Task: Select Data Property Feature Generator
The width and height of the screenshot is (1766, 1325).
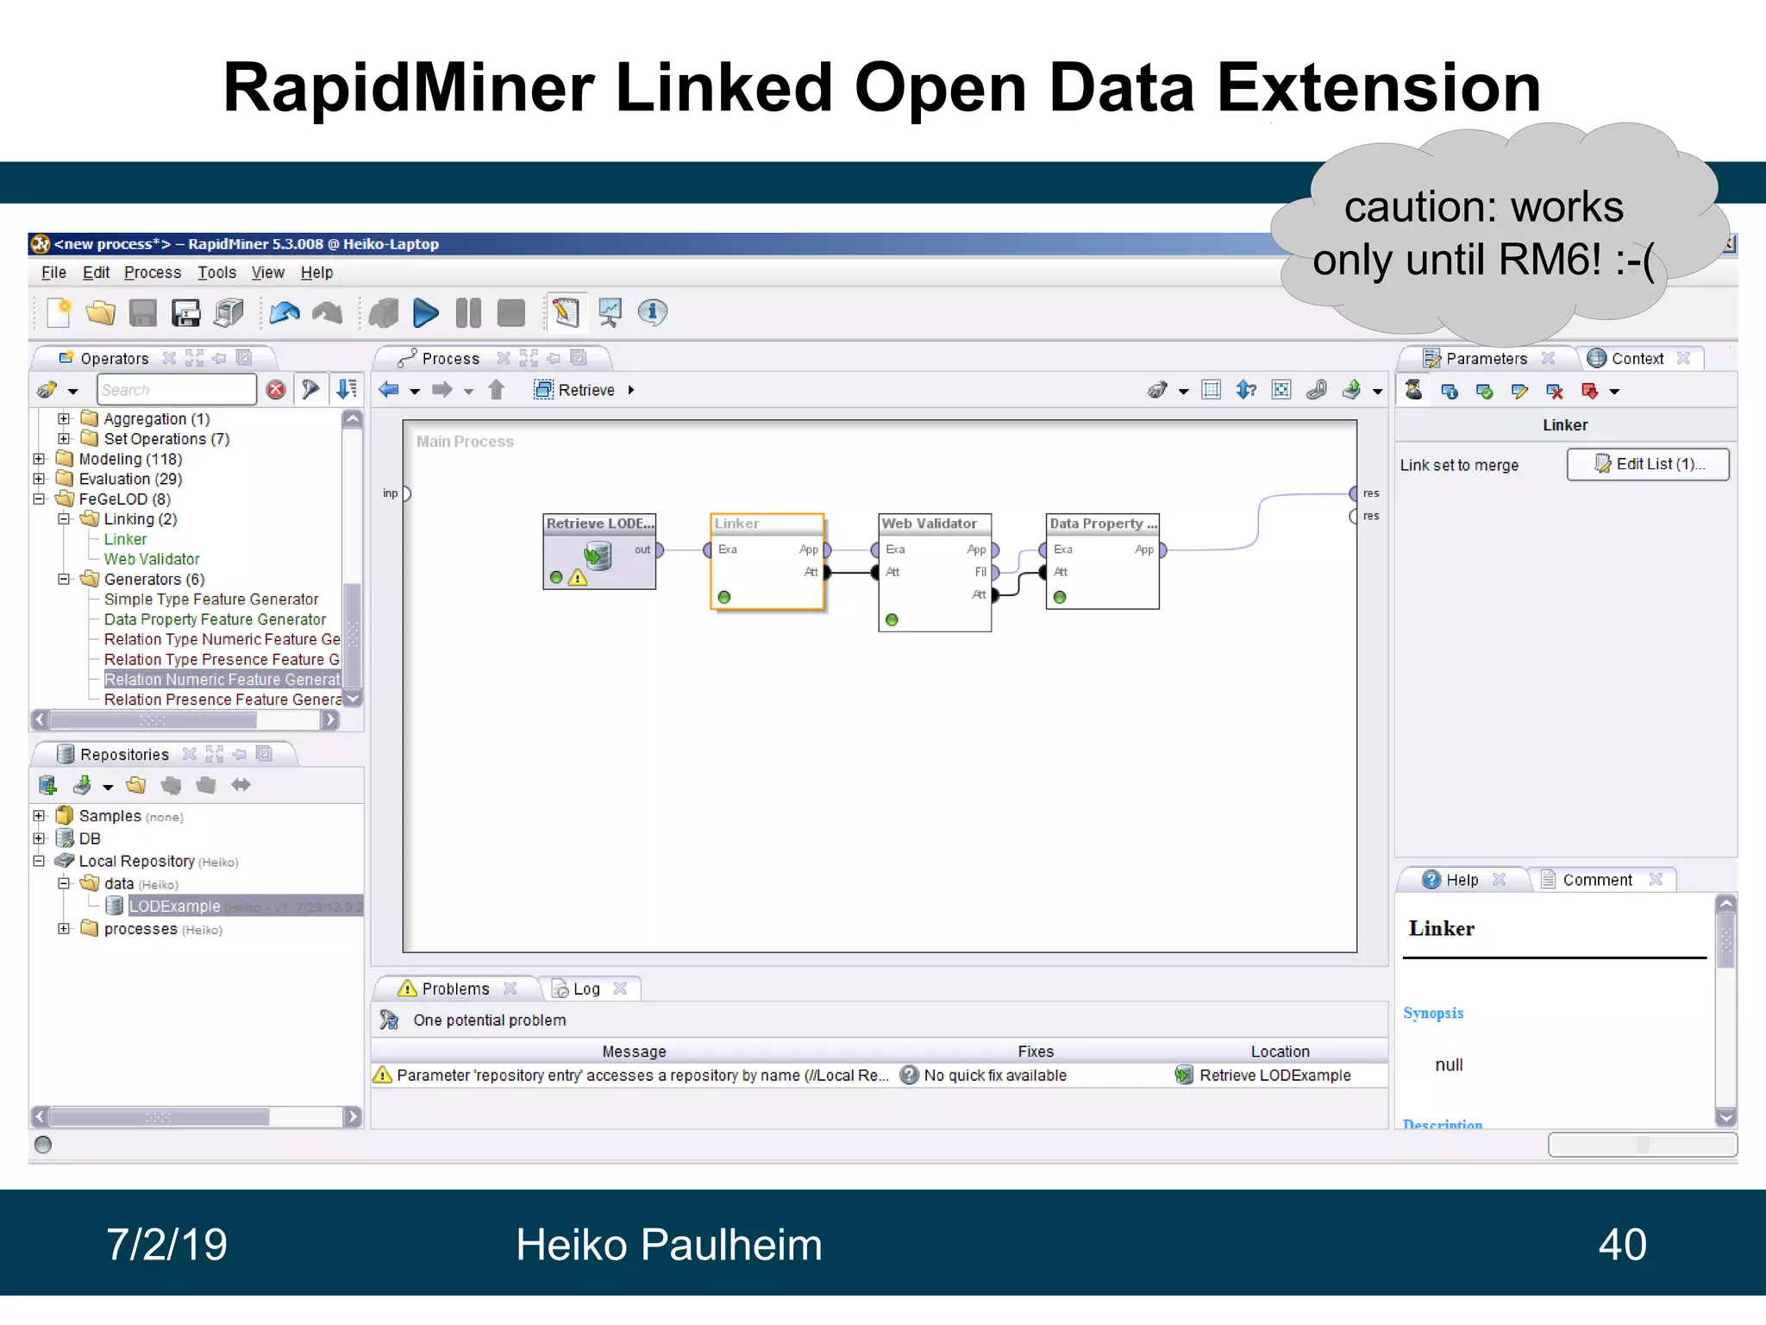Action: (215, 619)
